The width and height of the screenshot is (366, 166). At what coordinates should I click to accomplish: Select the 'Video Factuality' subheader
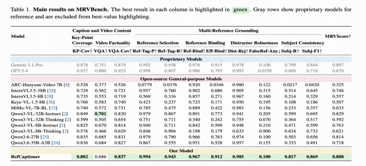[113, 43]
